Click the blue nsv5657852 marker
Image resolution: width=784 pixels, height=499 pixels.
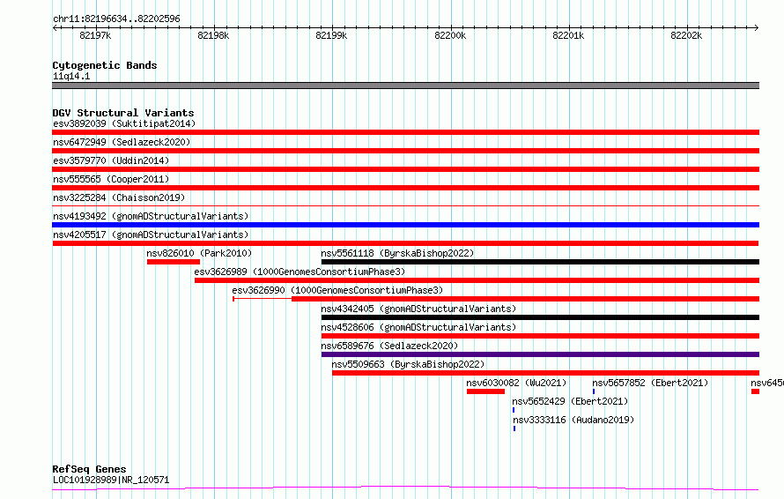tap(594, 391)
